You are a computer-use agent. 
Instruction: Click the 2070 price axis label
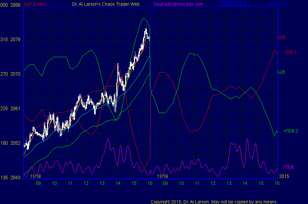15,74
